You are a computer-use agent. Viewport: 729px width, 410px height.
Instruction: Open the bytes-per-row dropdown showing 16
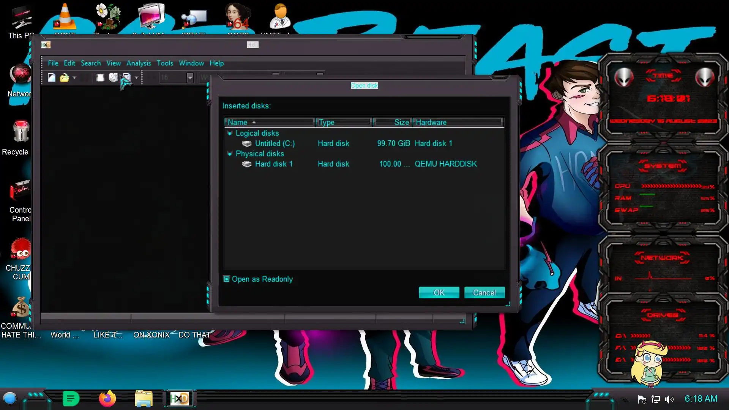coord(190,78)
